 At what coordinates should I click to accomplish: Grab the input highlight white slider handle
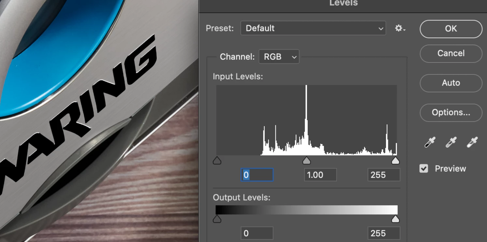[x=395, y=160]
